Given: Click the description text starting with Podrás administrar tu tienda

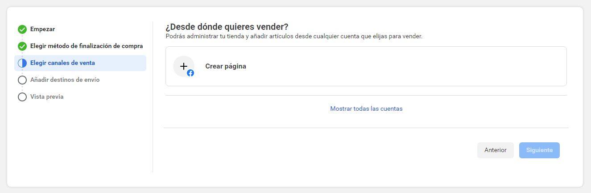Looking at the screenshot, I should [x=294, y=36].
